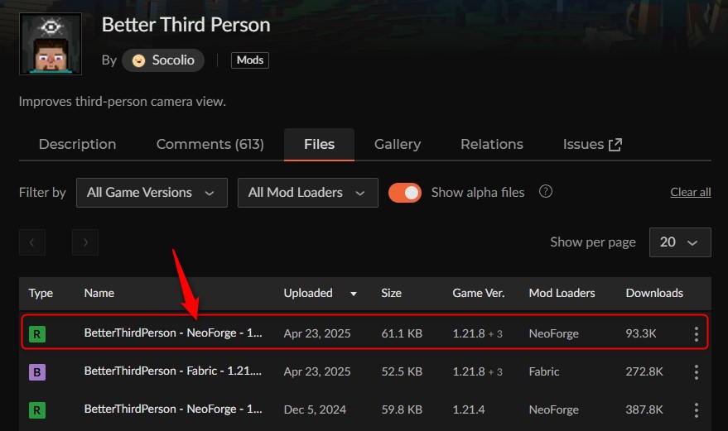
Task: Select the Files tab
Action: [x=319, y=144]
